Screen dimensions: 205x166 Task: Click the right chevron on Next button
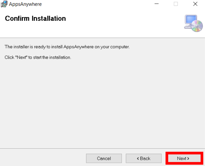click(188, 159)
